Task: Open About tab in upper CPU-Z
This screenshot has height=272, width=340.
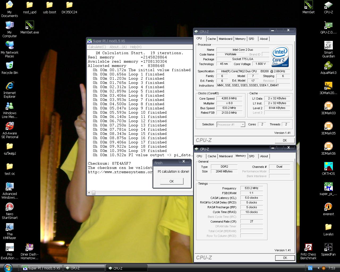Action: 264,39
